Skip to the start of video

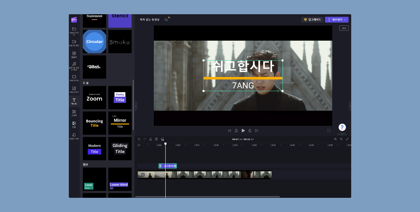coord(229,131)
